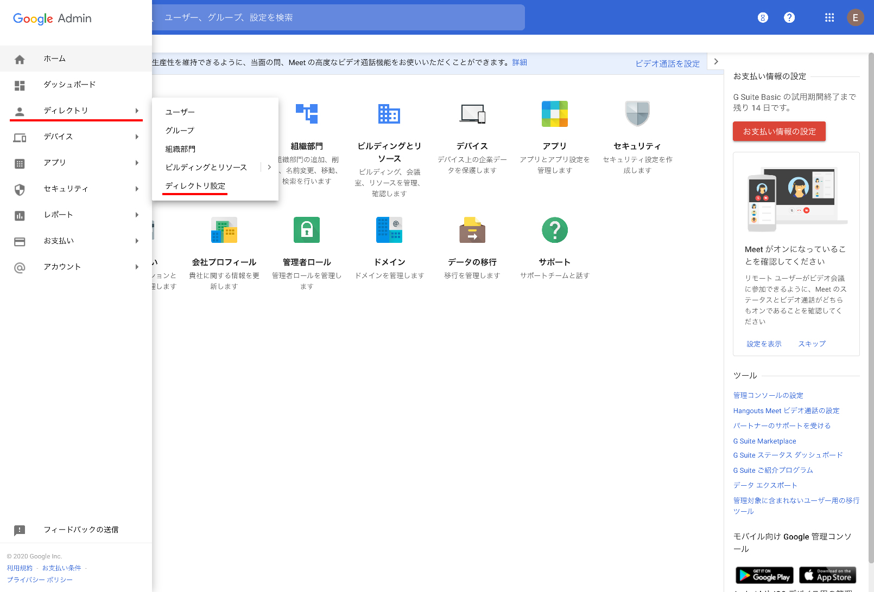Image resolution: width=874 pixels, height=592 pixels.
Task: Open the セキュリティ shield icon card
Action: point(637,114)
